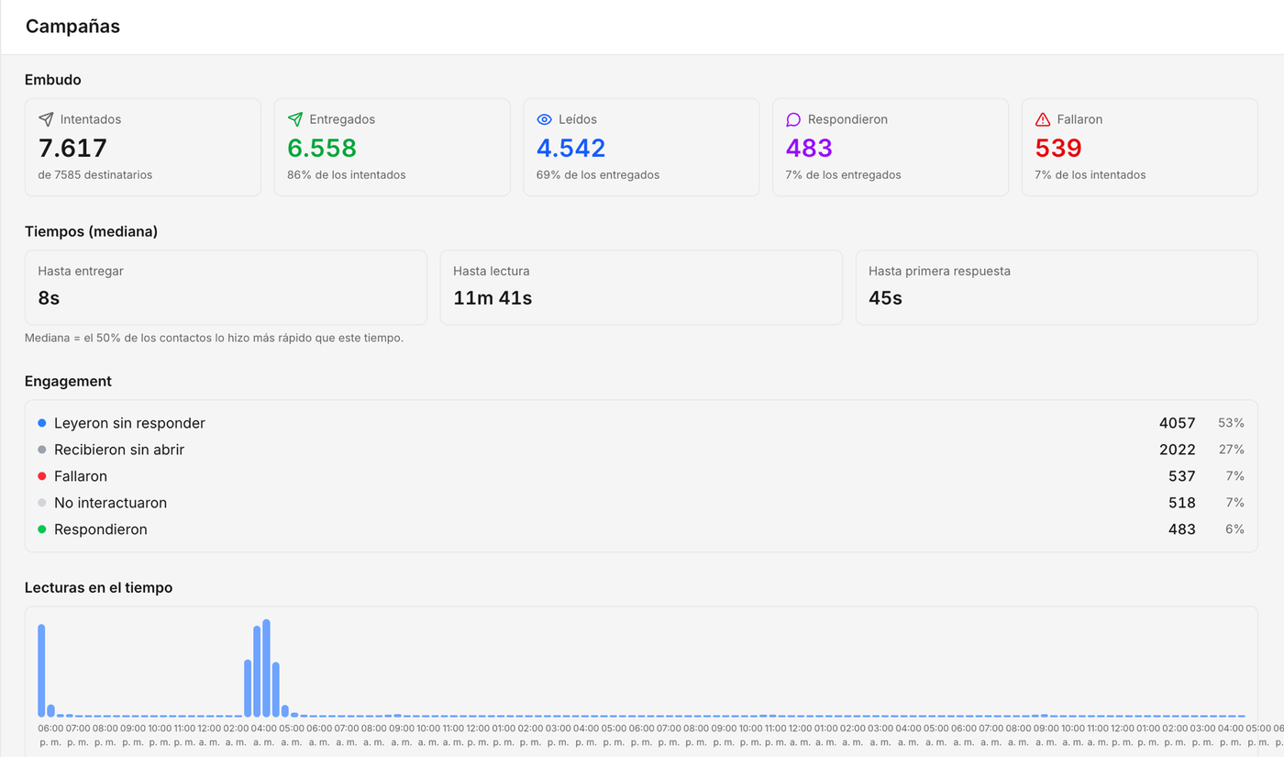
Task: Click the blue eye icon beside Leídos
Action: click(544, 119)
